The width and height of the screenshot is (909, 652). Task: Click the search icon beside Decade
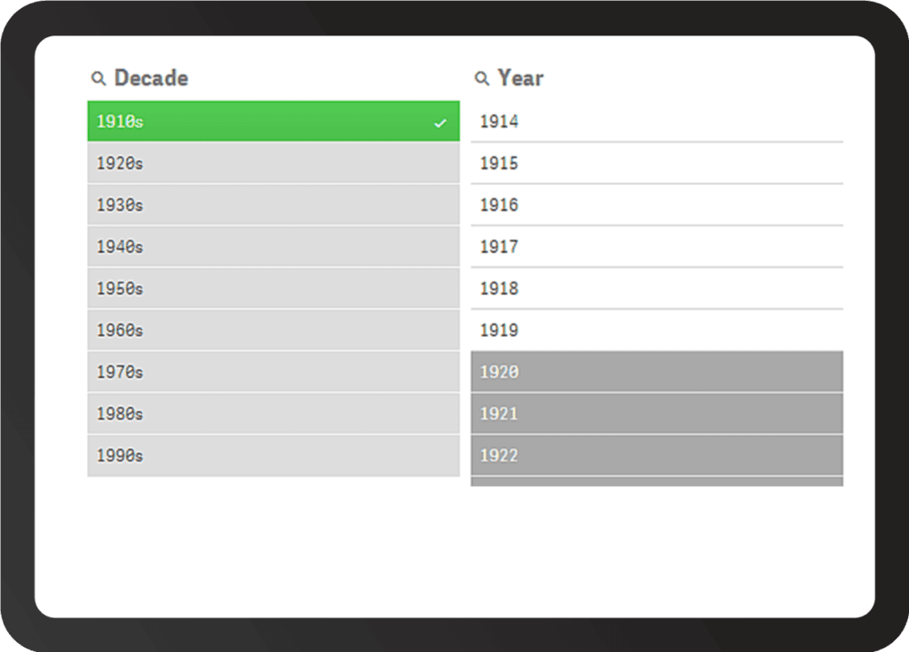(98, 79)
